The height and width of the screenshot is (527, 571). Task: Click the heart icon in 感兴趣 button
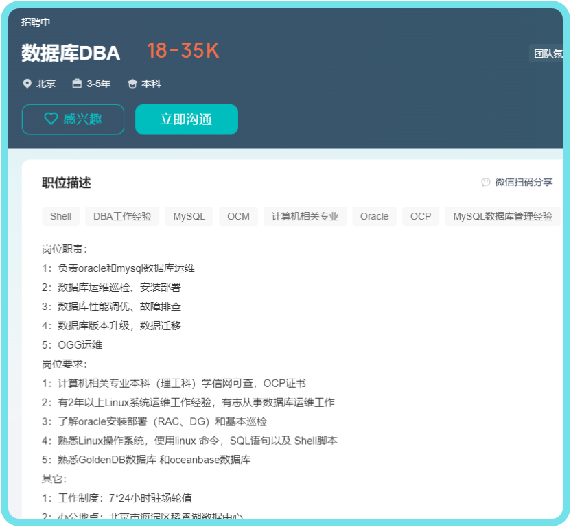(51, 119)
